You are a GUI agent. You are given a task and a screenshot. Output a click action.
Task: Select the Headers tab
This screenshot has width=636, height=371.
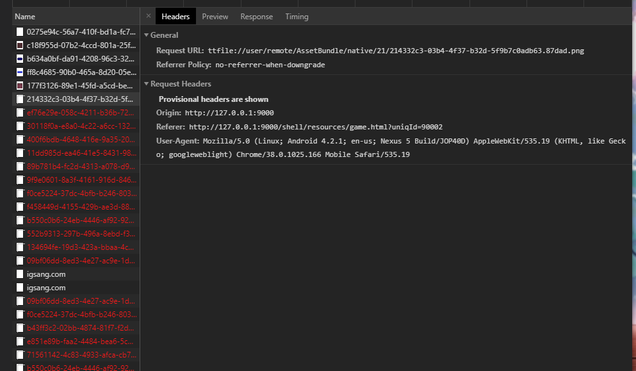click(175, 17)
